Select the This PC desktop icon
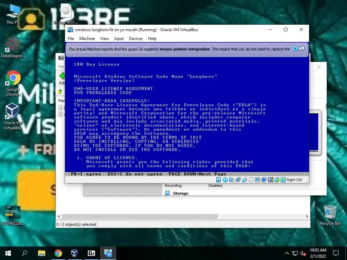 [13, 14]
